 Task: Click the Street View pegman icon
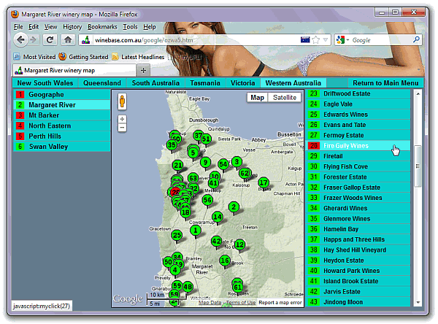(122, 101)
